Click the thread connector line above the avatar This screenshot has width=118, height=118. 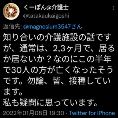(11, 1)
